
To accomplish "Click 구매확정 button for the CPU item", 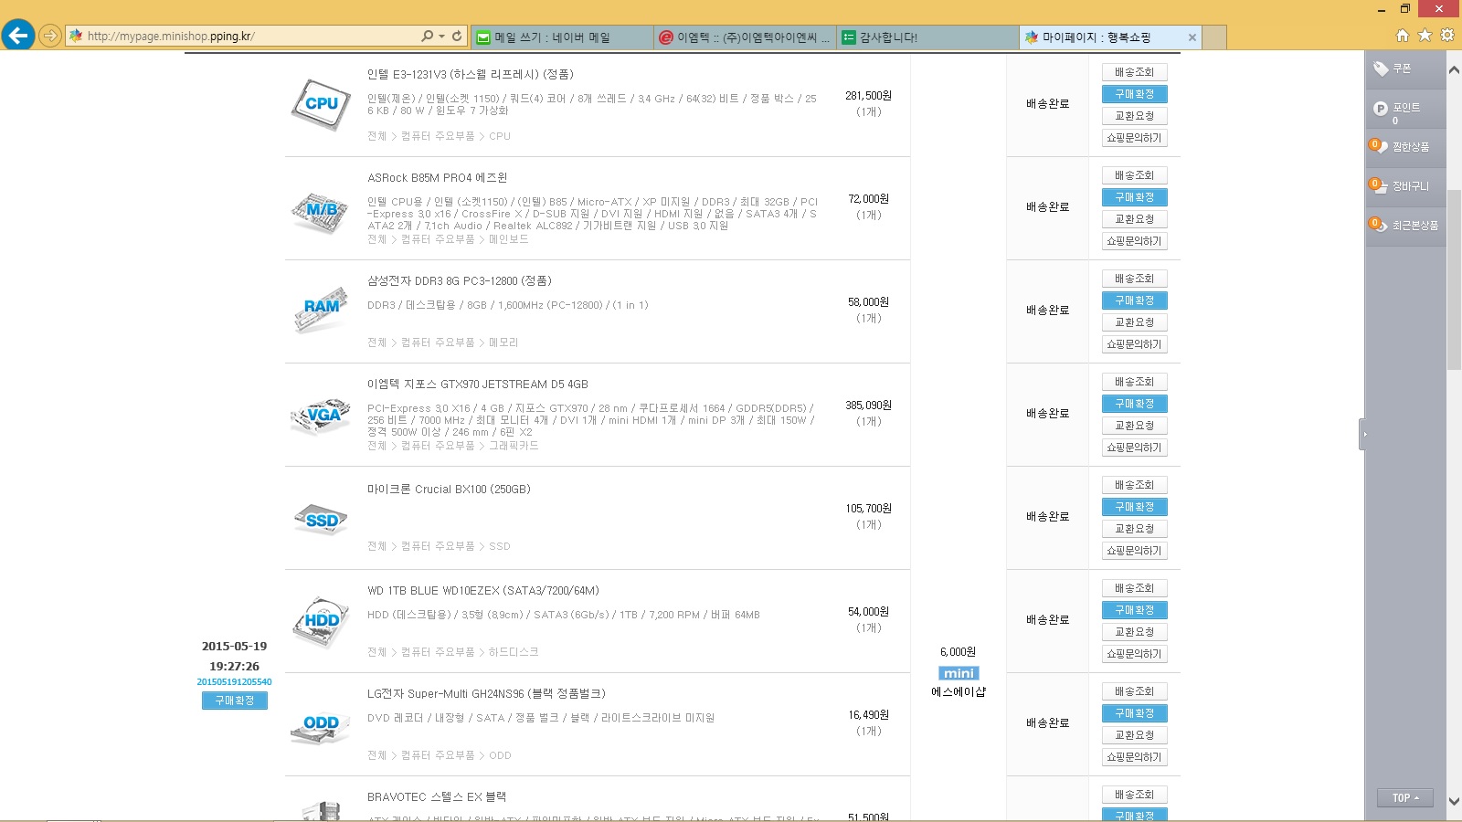I will 1134,94.
